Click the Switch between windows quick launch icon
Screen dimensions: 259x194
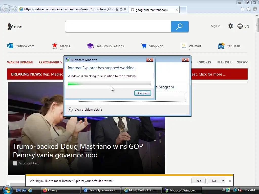click(x=24, y=190)
